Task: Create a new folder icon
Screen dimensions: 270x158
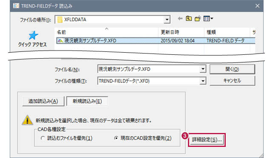Action: tap(198, 18)
